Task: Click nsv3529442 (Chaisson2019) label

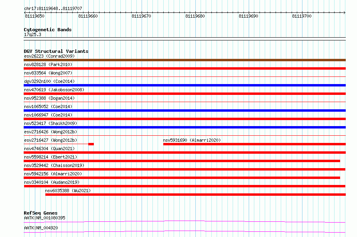Action: [54, 165]
